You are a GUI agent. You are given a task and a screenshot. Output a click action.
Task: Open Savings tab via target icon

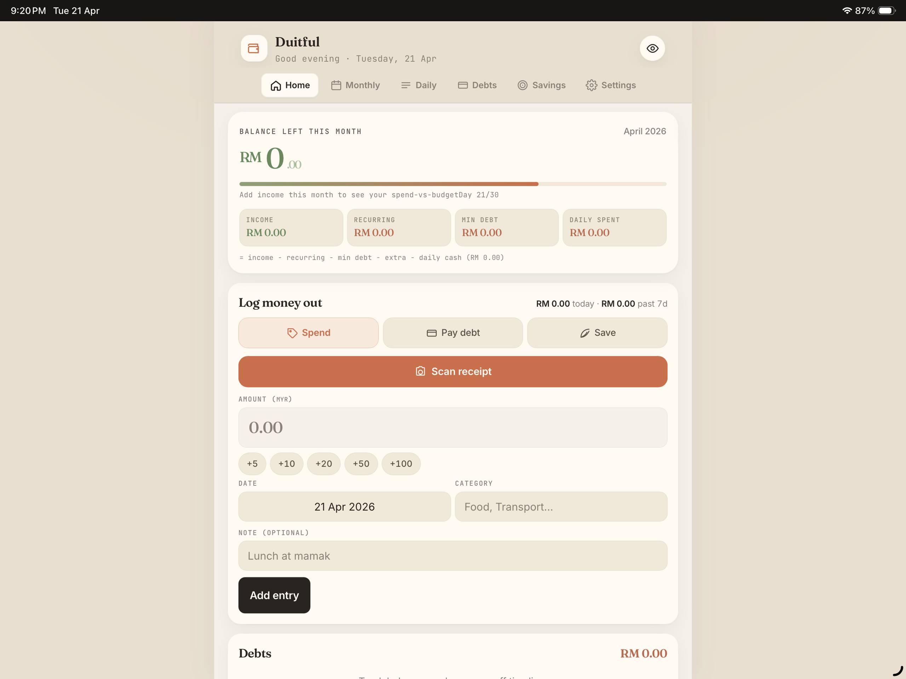coord(522,85)
